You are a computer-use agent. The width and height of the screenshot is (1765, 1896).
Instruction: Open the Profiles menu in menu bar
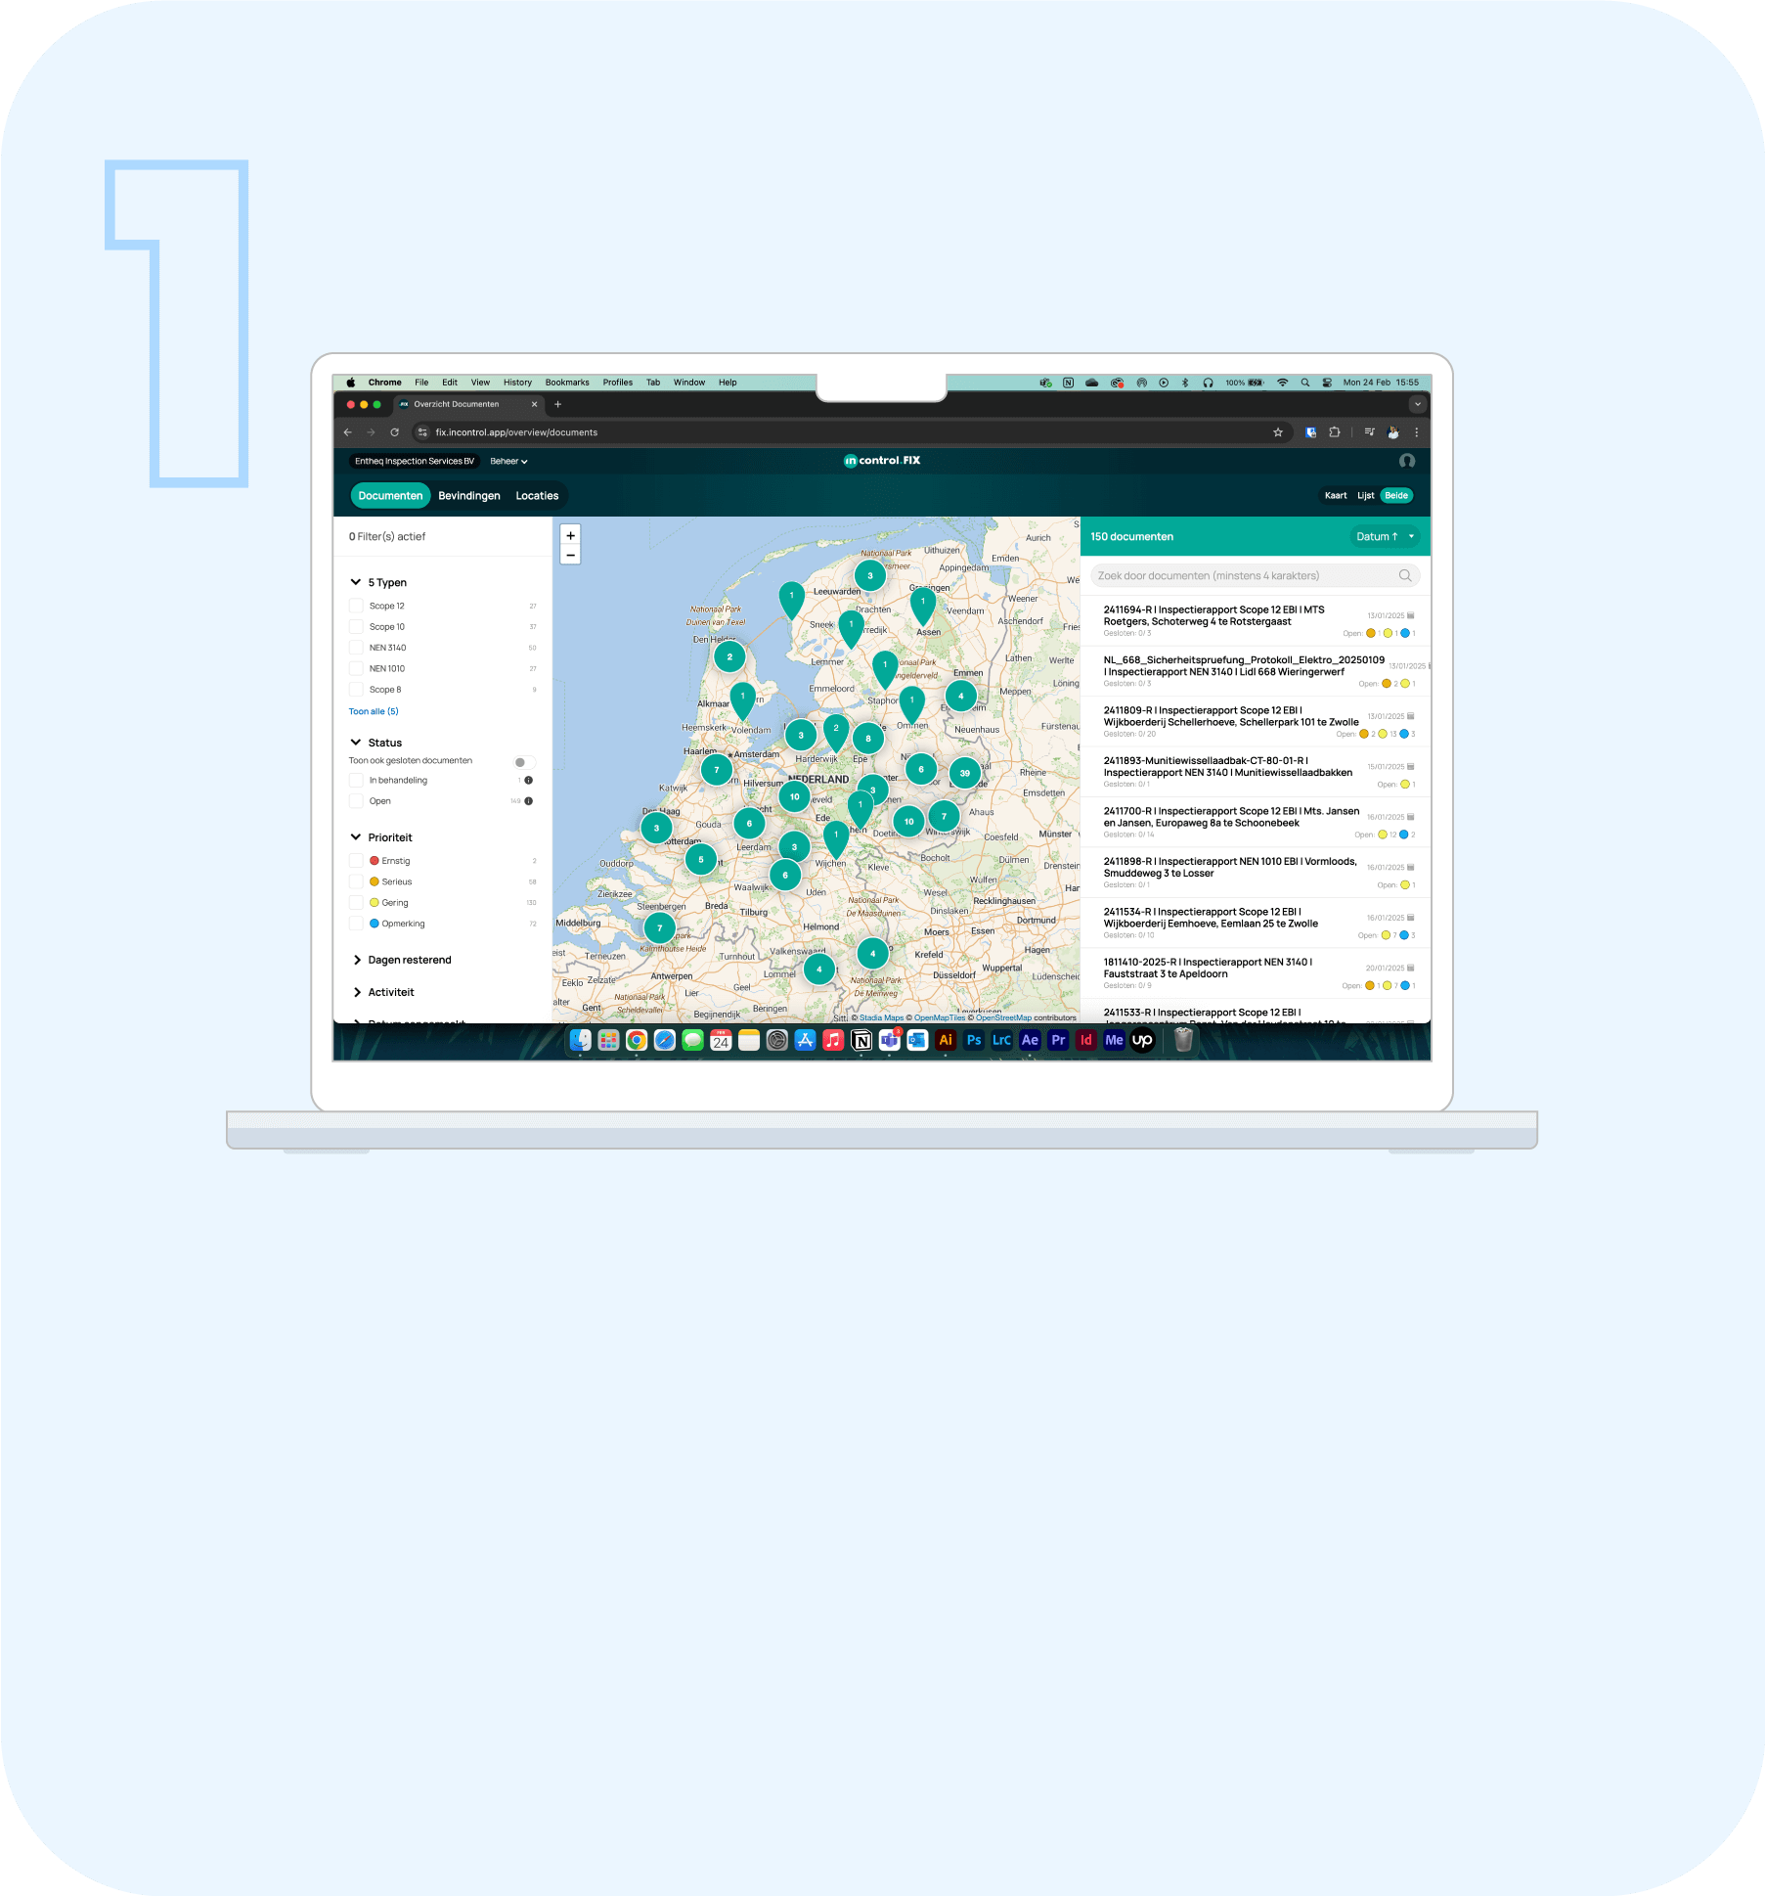[617, 383]
